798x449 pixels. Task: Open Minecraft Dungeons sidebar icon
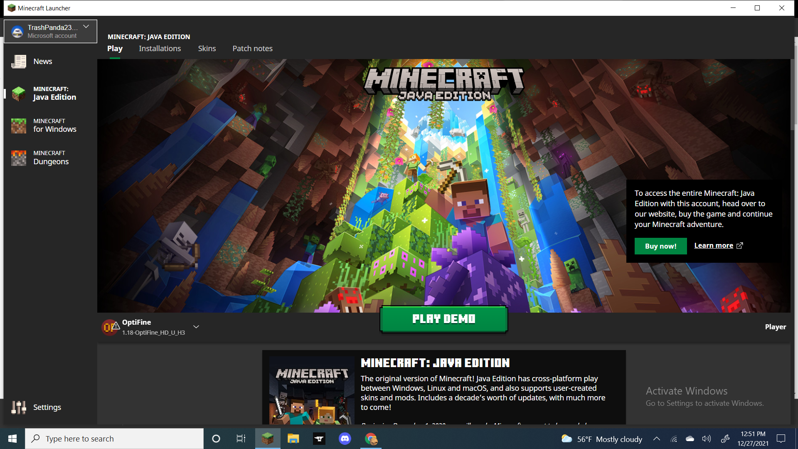(x=19, y=158)
